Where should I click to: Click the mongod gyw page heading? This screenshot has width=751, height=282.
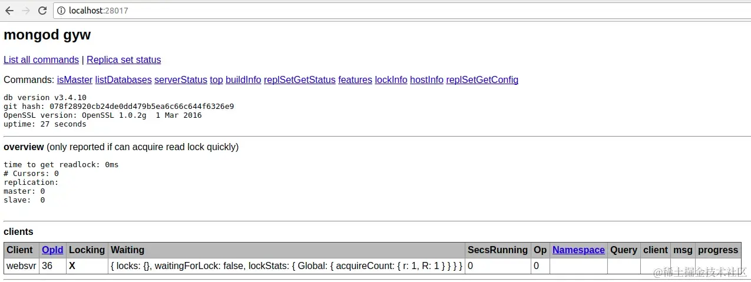point(47,35)
